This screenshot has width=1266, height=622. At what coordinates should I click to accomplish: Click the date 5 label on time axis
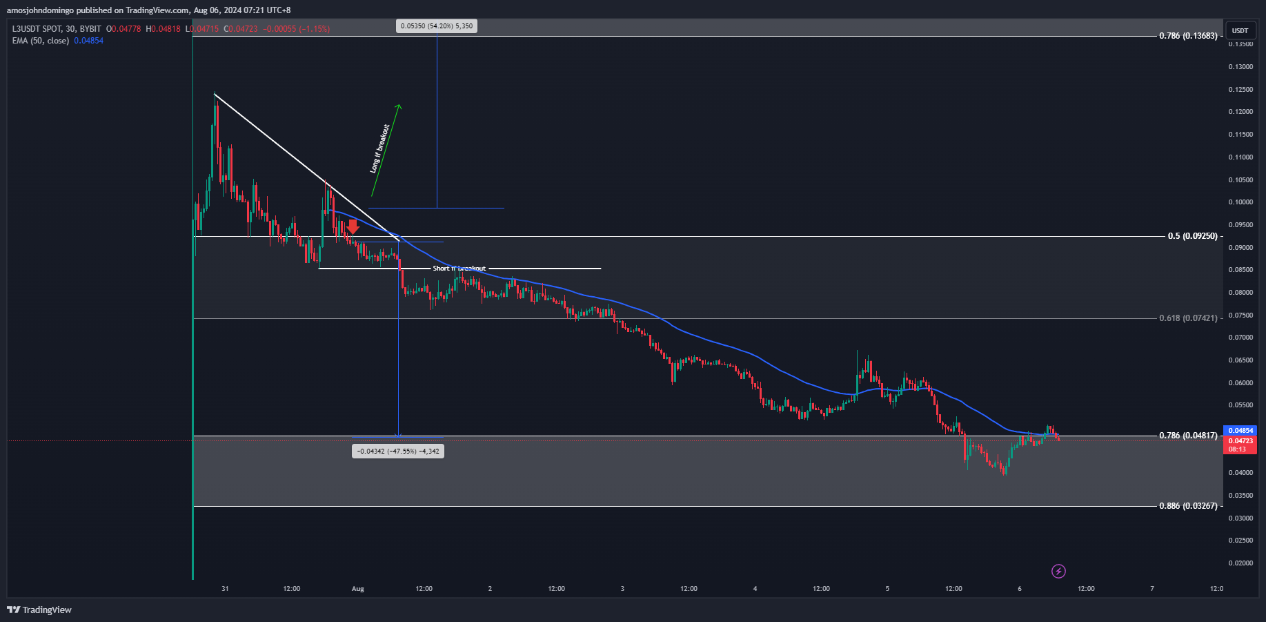coord(887,589)
